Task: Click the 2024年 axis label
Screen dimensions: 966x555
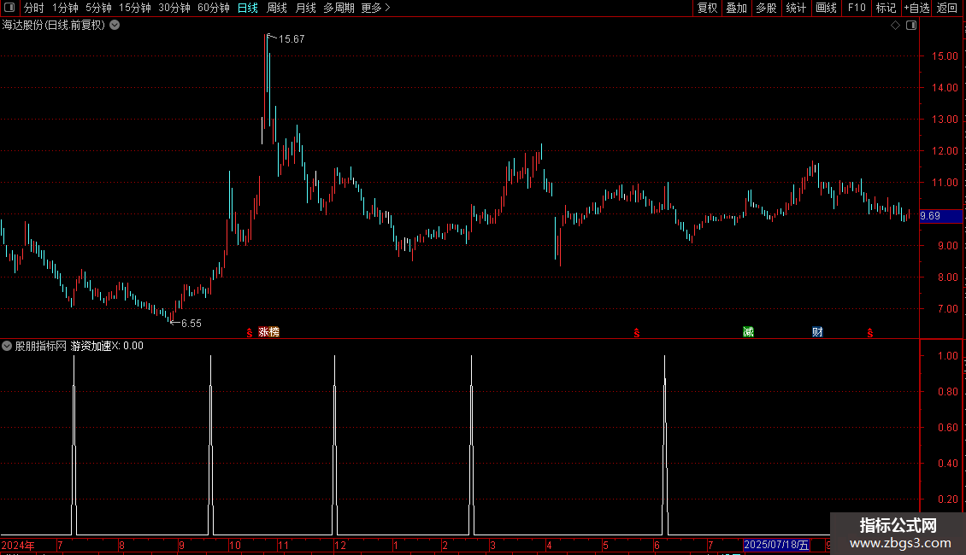Action: (18, 545)
